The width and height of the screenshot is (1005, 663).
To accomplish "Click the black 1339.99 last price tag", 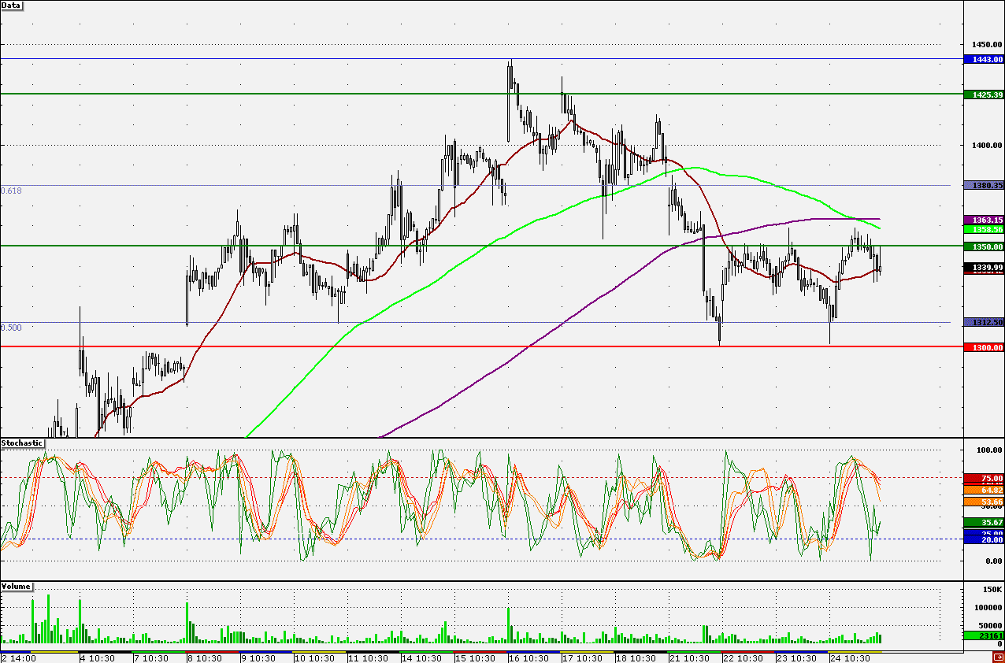I will tap(985, 268).
